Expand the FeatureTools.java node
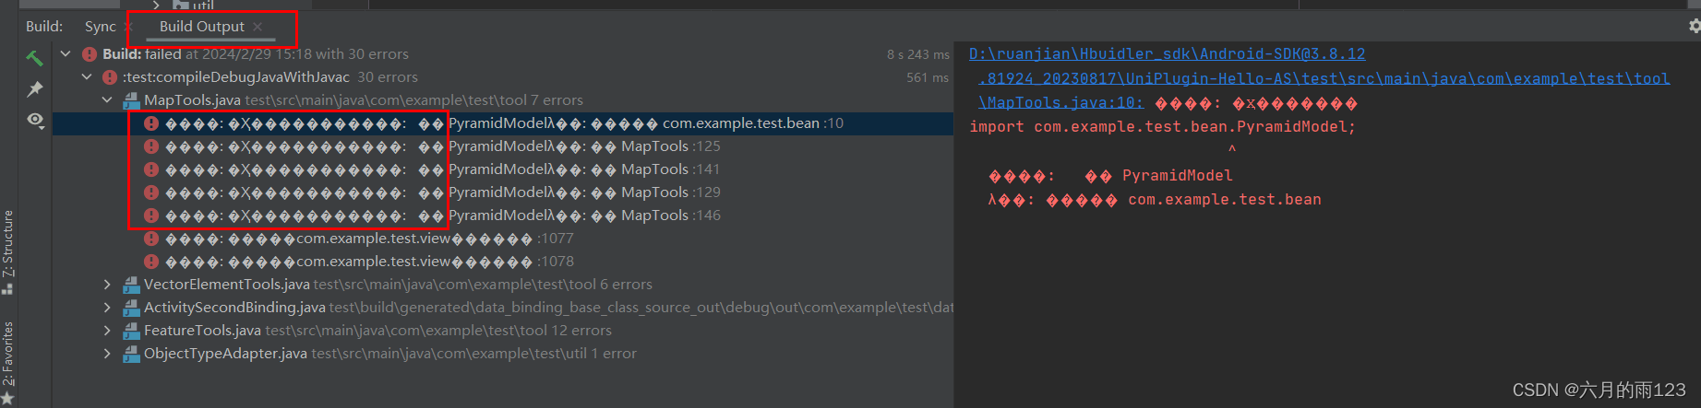 coord(107,331)
